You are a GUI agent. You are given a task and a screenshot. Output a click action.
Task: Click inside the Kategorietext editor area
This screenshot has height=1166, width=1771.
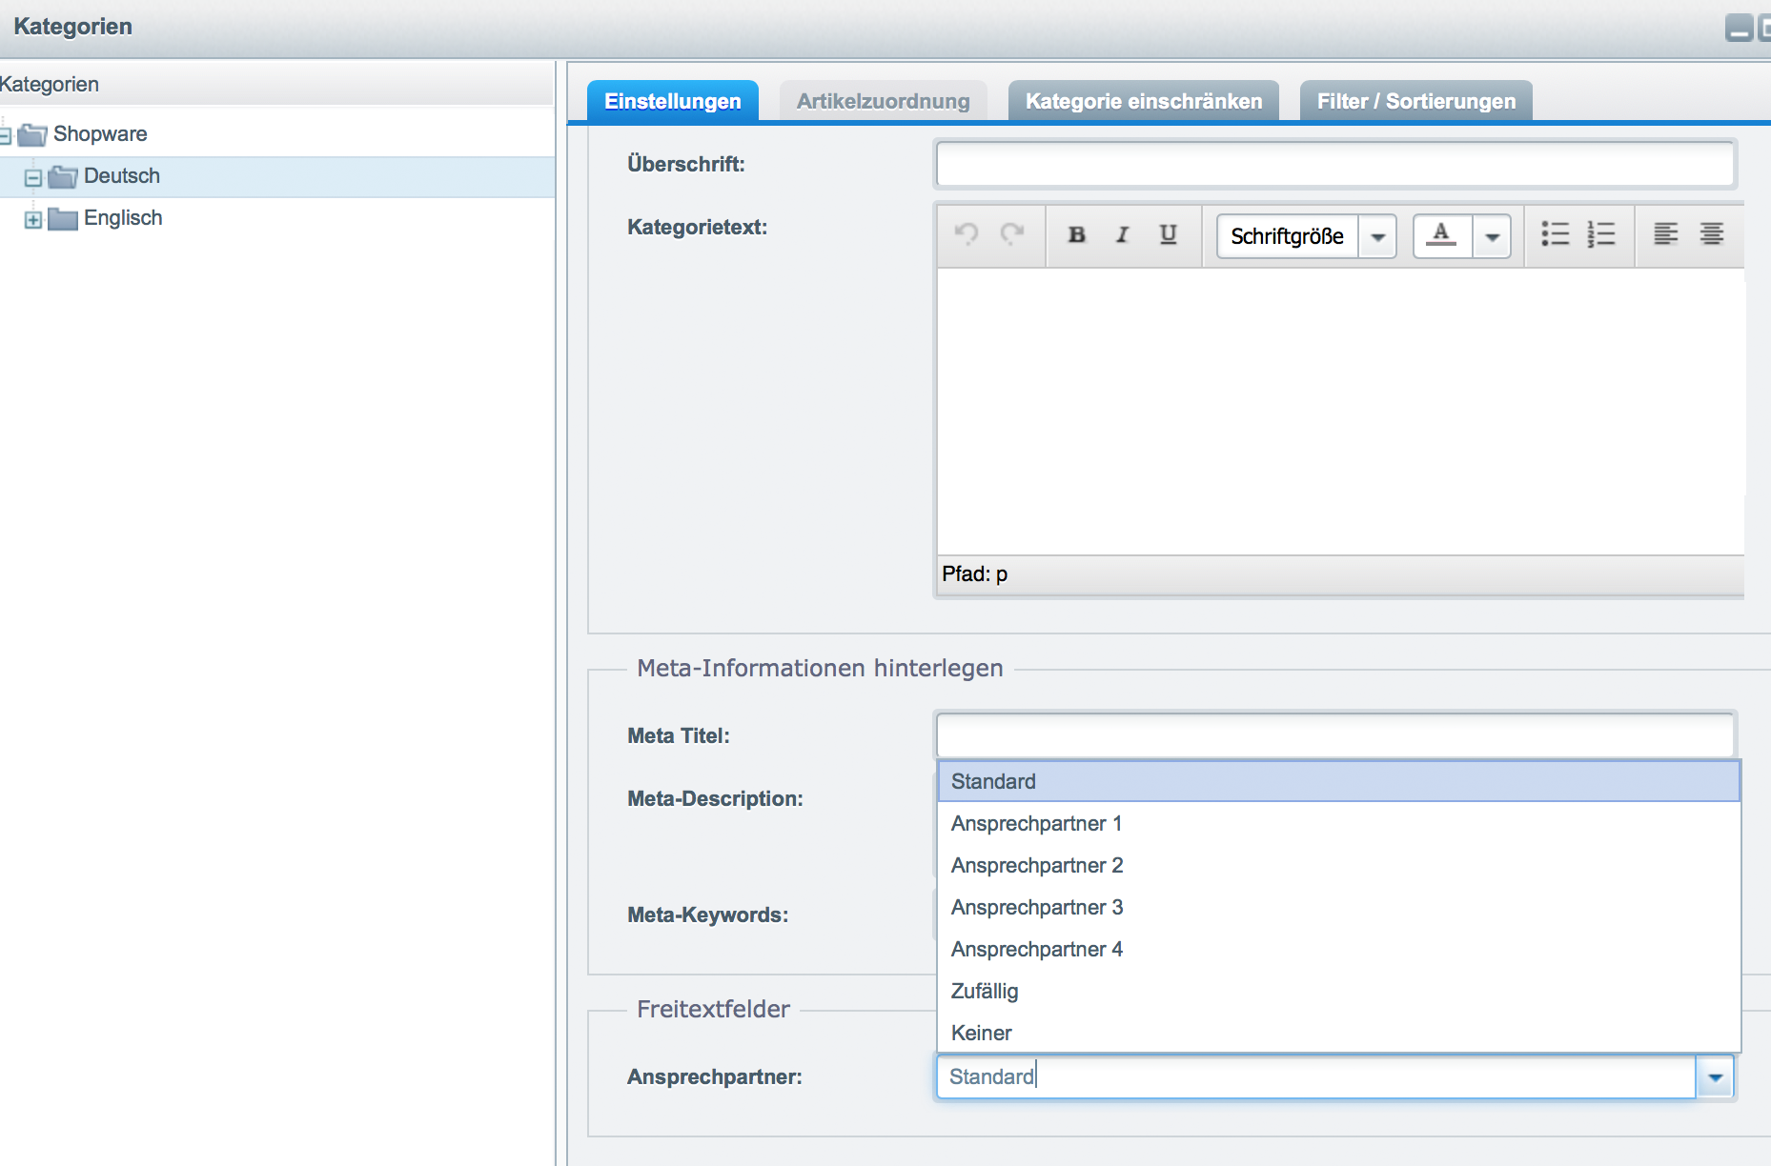[1341, 412]
